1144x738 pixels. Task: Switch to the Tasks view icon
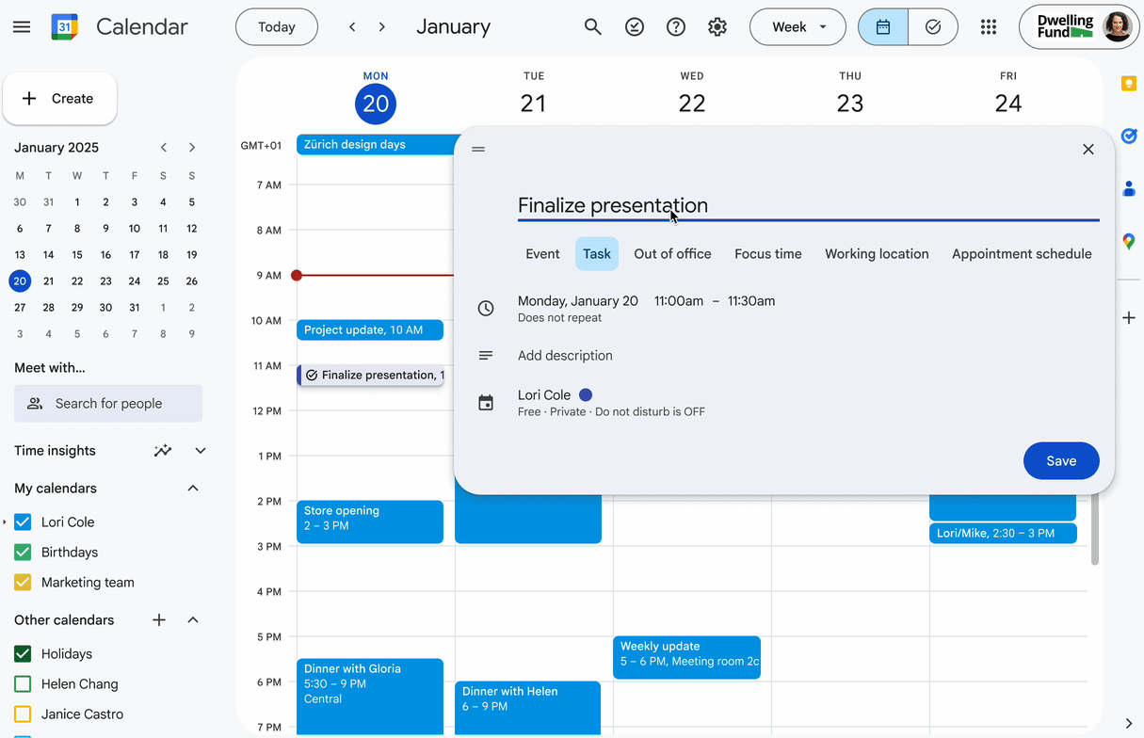coord(933,27)
